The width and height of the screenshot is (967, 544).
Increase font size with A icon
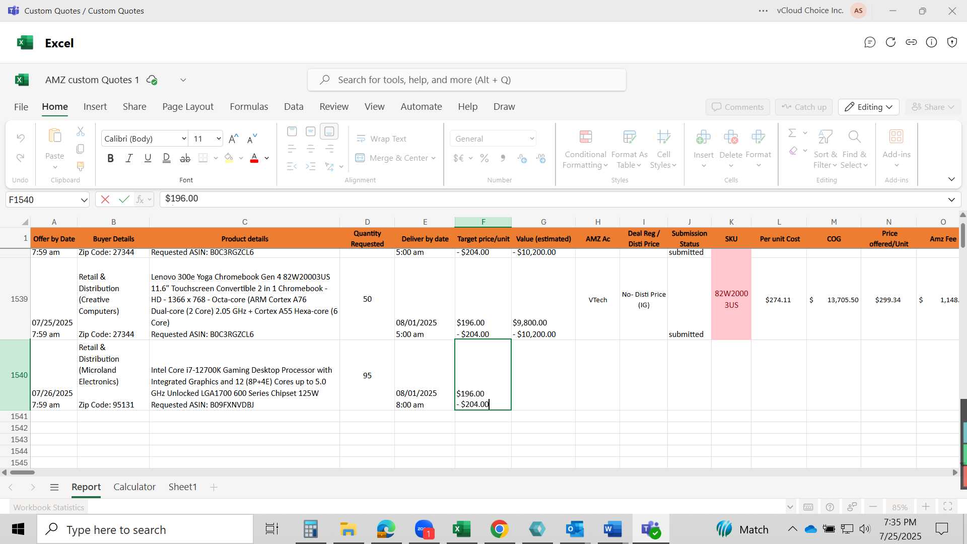(233, 139)
